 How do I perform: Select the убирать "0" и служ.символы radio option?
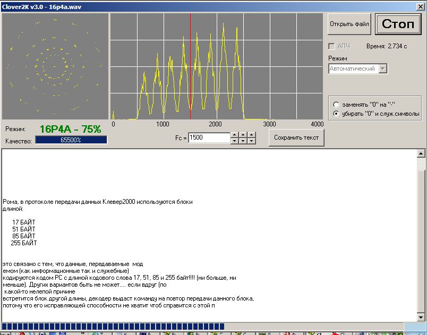click(336, 114)
